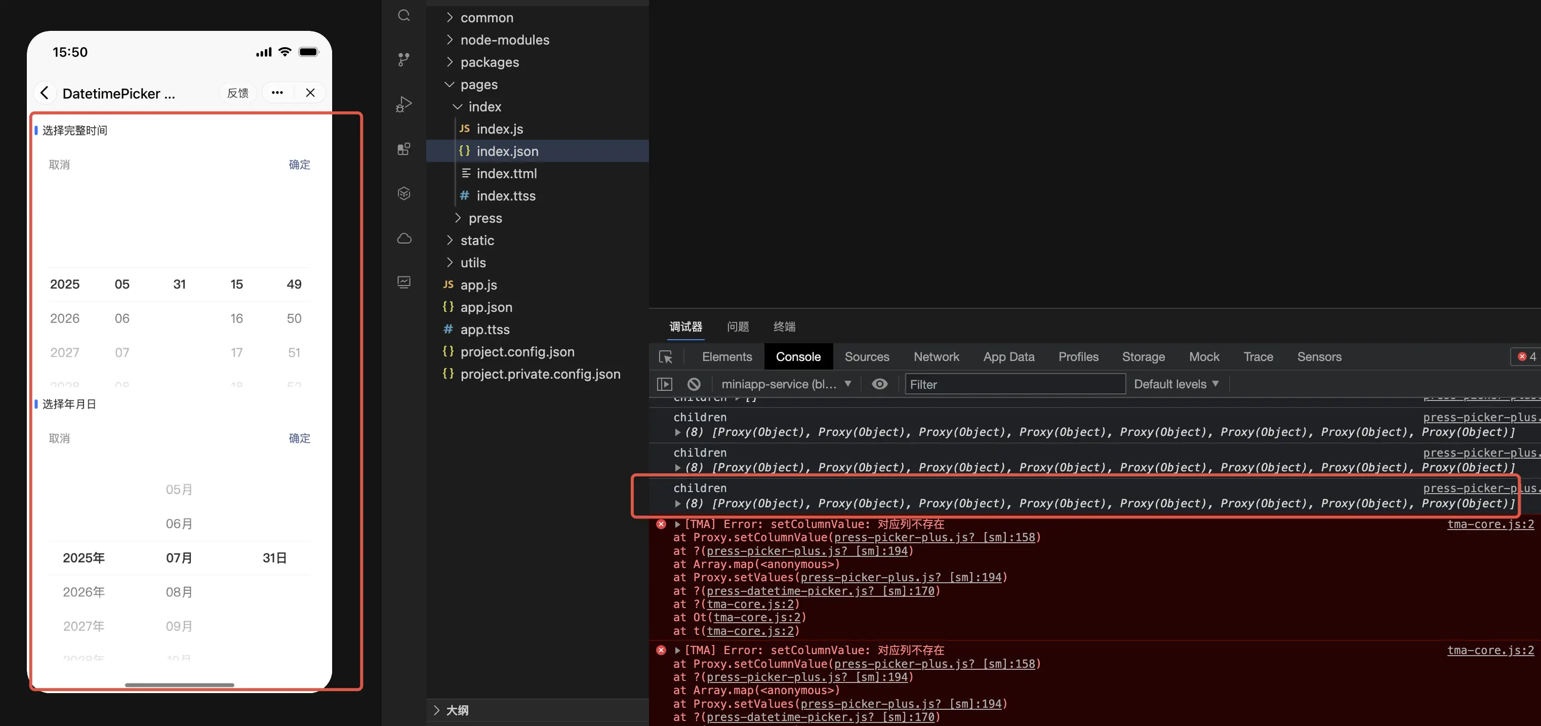Expand the first TMA Error entry

point(677,524)
